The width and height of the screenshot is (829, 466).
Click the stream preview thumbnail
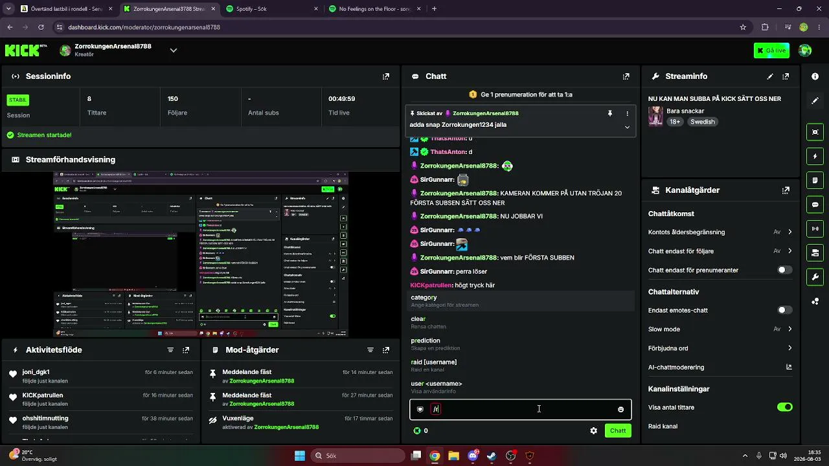pyautogui.click(x=201, y=254)
